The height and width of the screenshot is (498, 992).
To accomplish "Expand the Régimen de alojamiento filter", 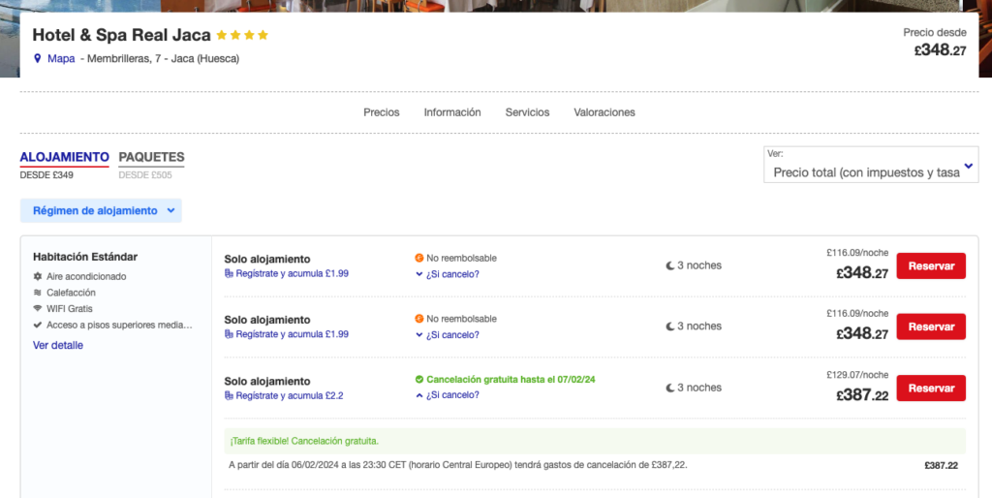I will click(x=101, y=210).
